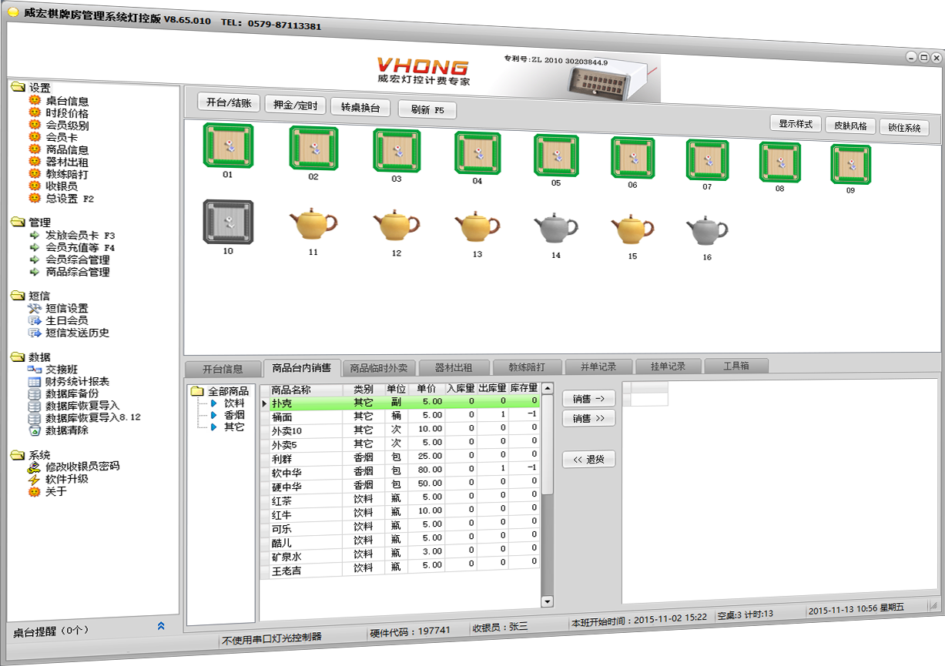Click 刷新 F5 button
945x666 pixels.
427,110
